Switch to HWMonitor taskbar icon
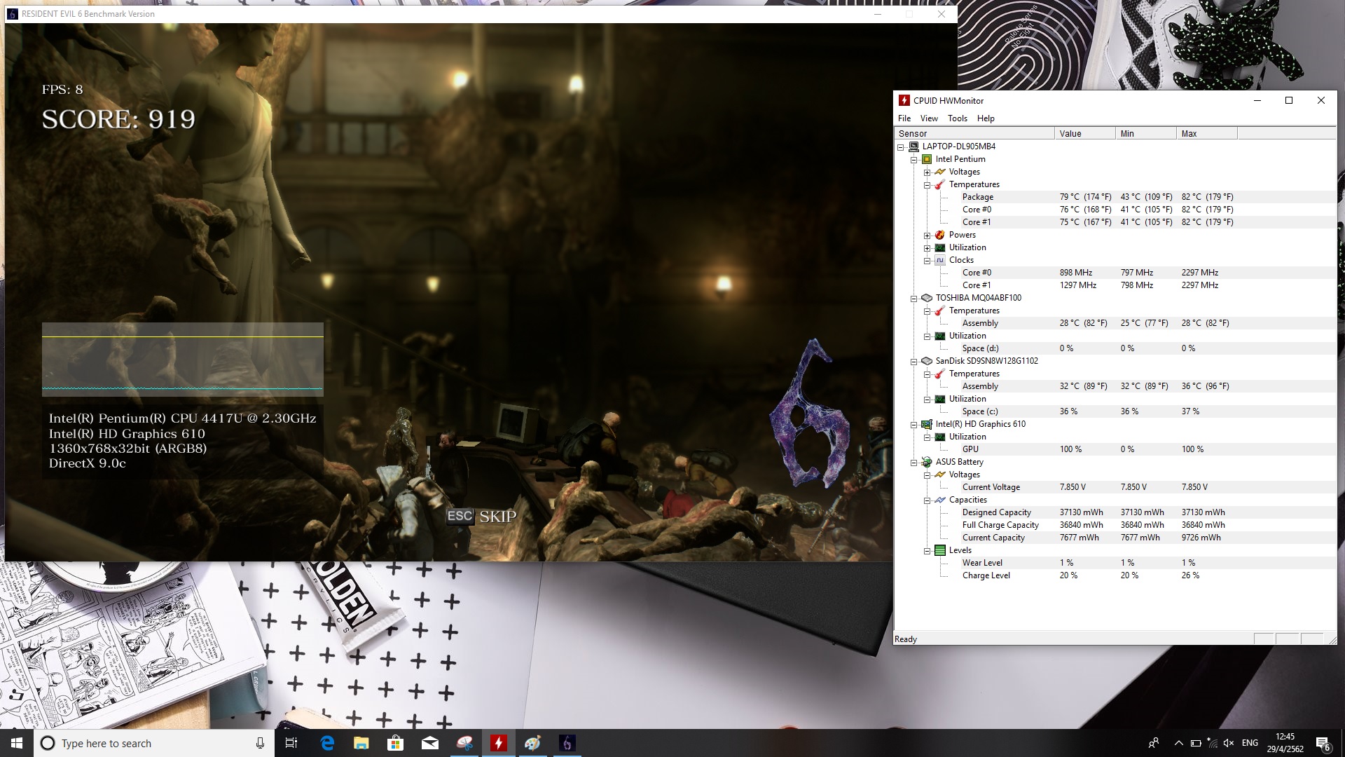The height and width of the screenshot is (757, 1345). point(499,743)
